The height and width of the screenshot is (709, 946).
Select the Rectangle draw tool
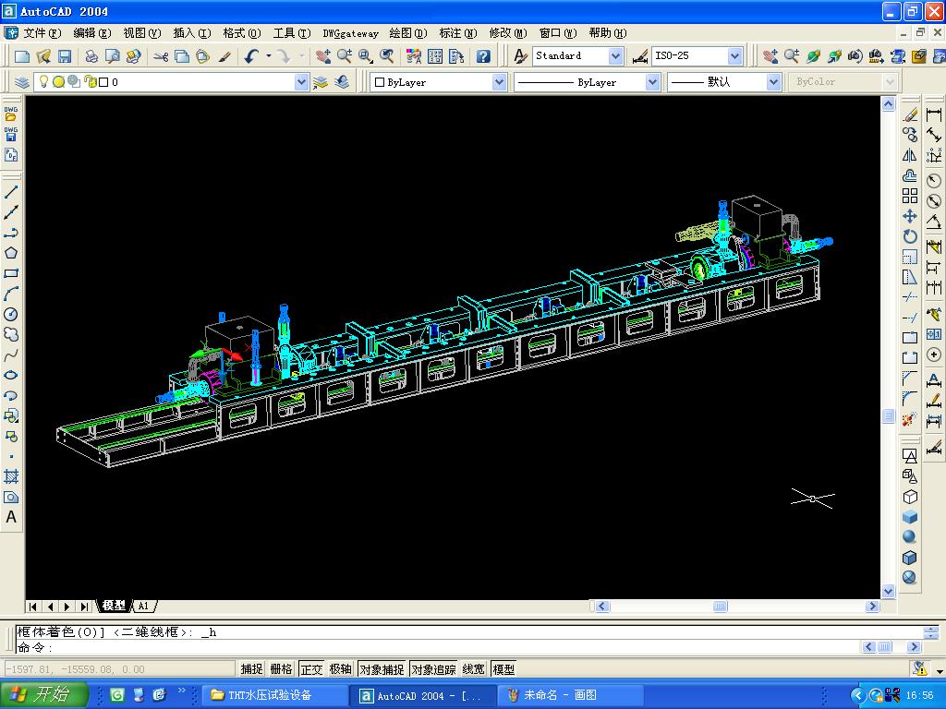[11, 273]
